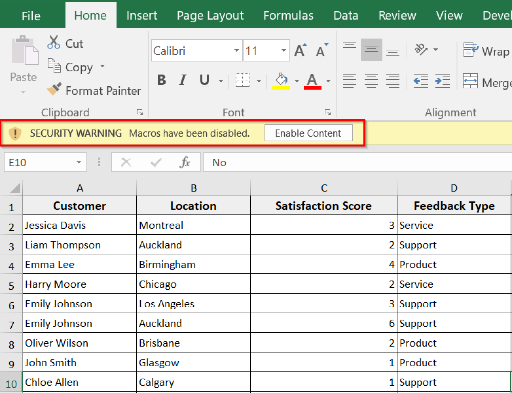The height and width of the screenshot is (393, 512).
Task: Toggle bold formatting
Action: coord(161,80)
